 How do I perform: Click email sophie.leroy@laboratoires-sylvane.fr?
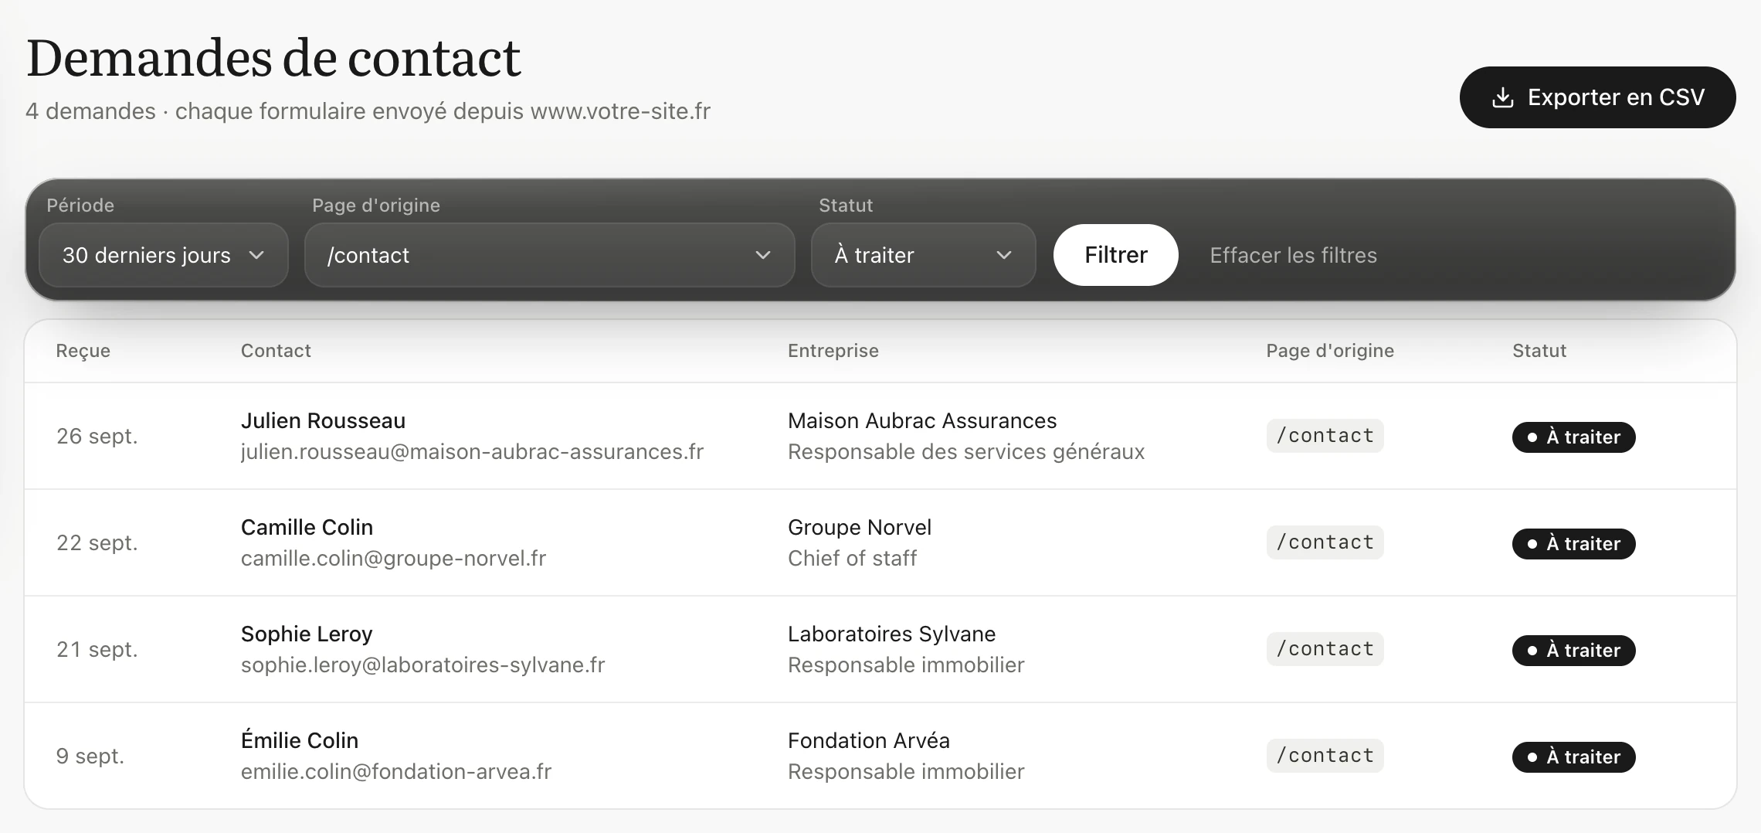(422, 665)
